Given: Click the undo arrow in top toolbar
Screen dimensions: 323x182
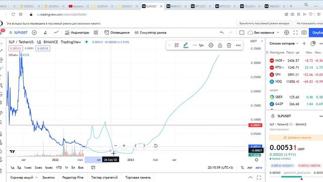Looking at the screenshot, I should tap(222, 32).
